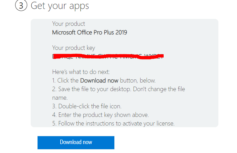The width and height of the screenshot is (237, 153).
Task: Click the Enter the product key shown above step
Action: [101, 114]
